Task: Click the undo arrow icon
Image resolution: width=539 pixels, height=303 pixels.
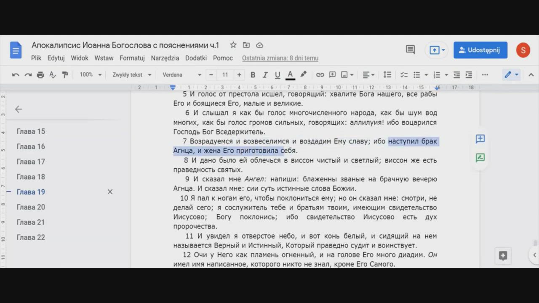Action: (x=16, y=75)
